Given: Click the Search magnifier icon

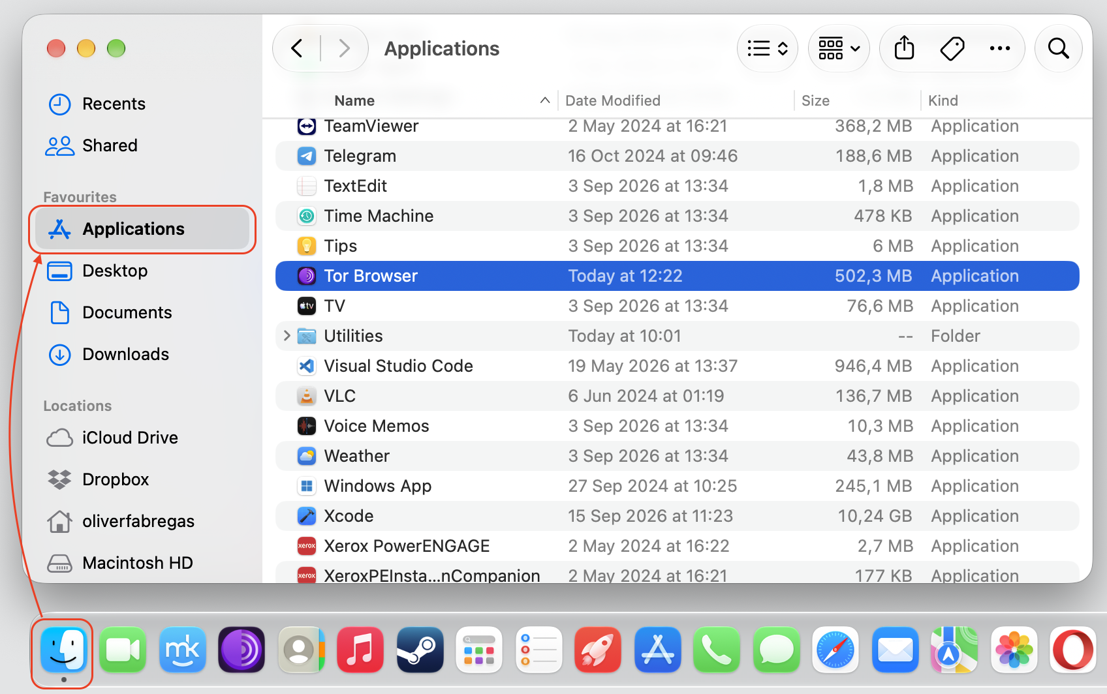Looking at the screenshot, I should pyautogui.click(x=1058, y=48).
